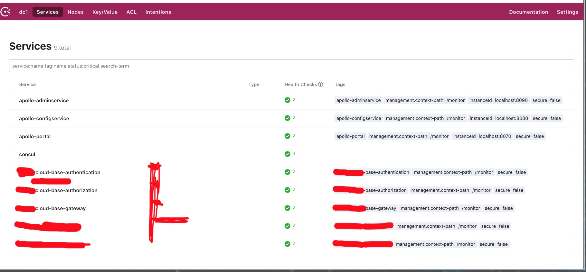
Task: Select the Services tab
Action: [48, 12]
